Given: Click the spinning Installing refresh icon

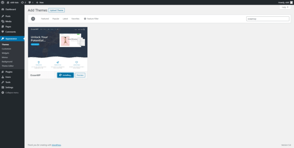Looking at the screenshot, I should (x=60, y=75).
